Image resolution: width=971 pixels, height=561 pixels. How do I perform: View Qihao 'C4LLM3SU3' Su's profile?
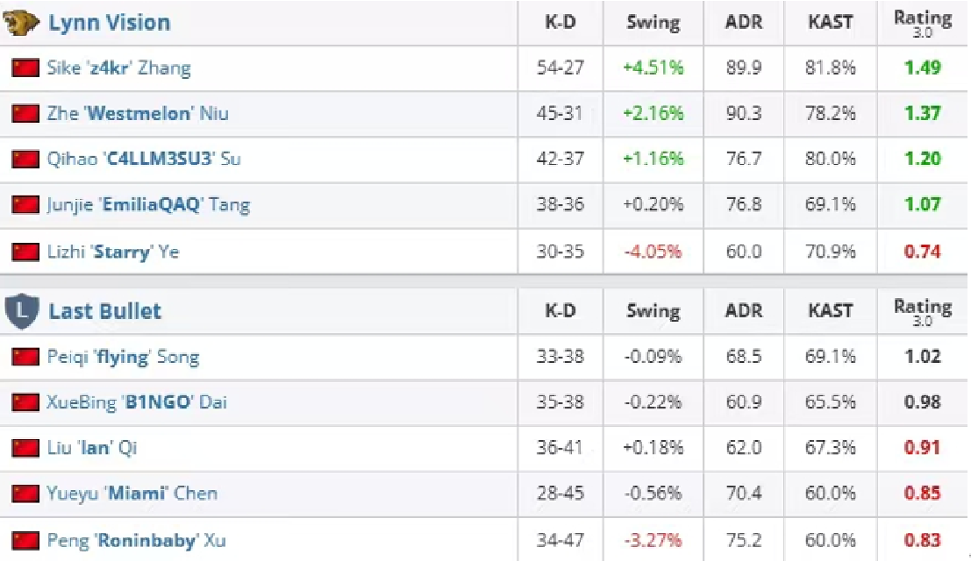pyautogui.click(x=144, y=159)
